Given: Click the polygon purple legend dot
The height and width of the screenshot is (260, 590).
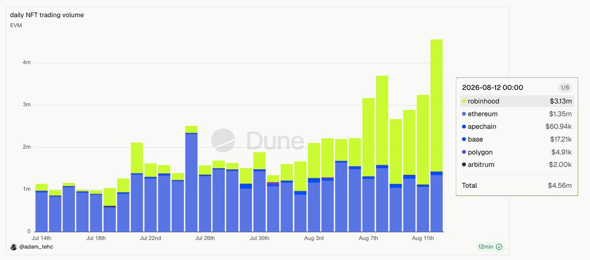Looking at the screenshot, I should coord(464,153).
